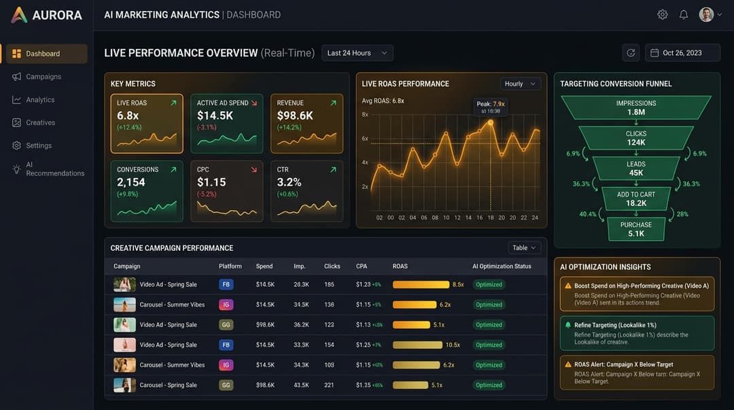Refresh the live performance data

click(x=631, y=53)
